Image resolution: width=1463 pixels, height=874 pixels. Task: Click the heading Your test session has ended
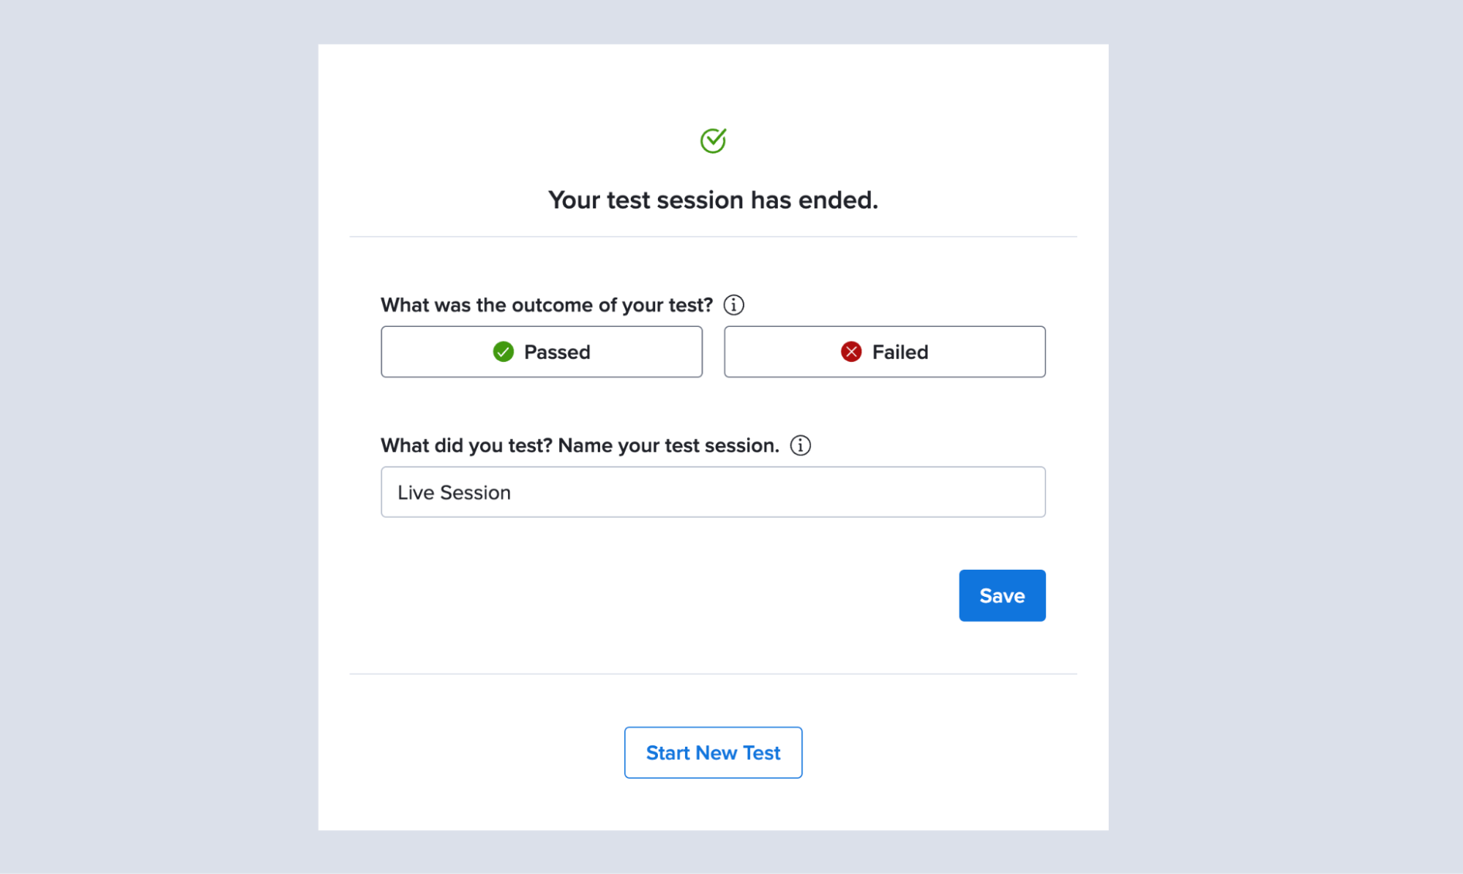coord(713,200)
